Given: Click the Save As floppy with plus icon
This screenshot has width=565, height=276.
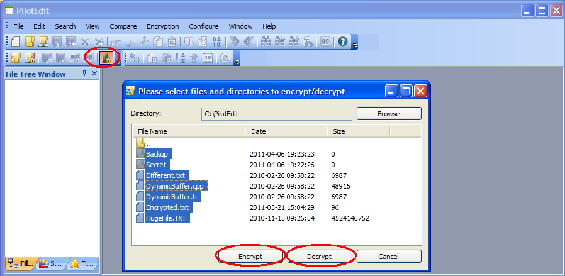Looking at the screenshot, I should pyautogui.click(x=70, y=41).
